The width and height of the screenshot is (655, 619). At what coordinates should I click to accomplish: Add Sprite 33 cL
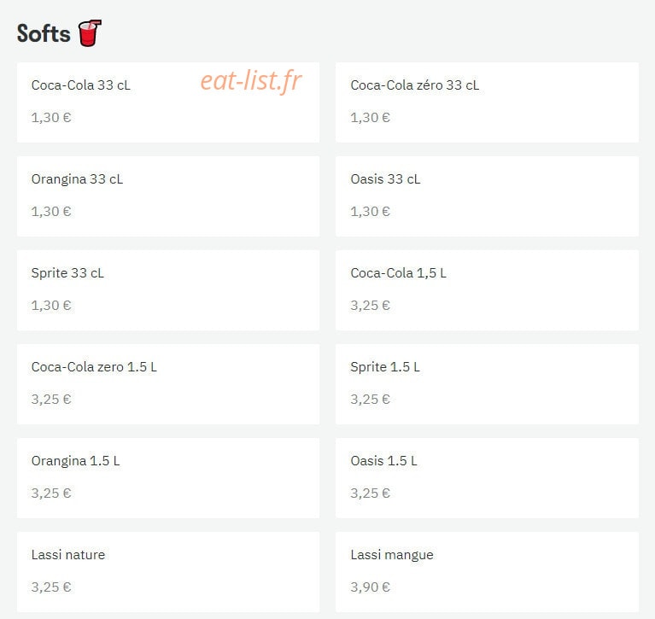pyautogui.click(x=168, y=290)
